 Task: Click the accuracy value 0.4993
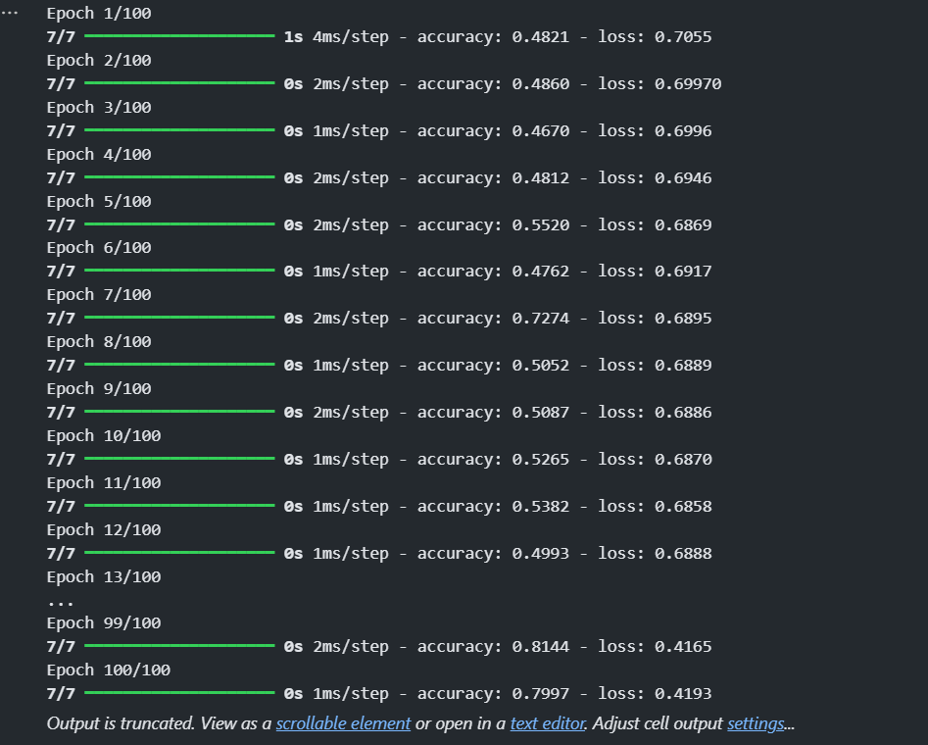tap(540, 553)
